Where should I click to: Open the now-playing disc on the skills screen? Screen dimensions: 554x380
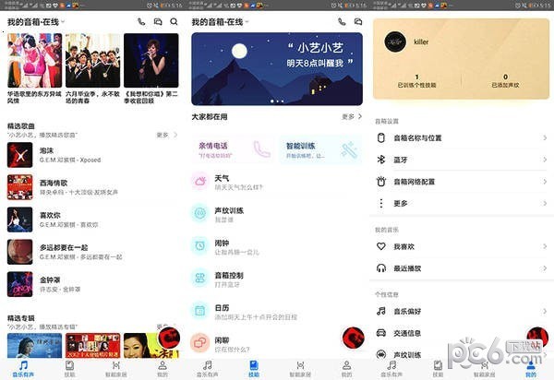[x=354, y=338]
